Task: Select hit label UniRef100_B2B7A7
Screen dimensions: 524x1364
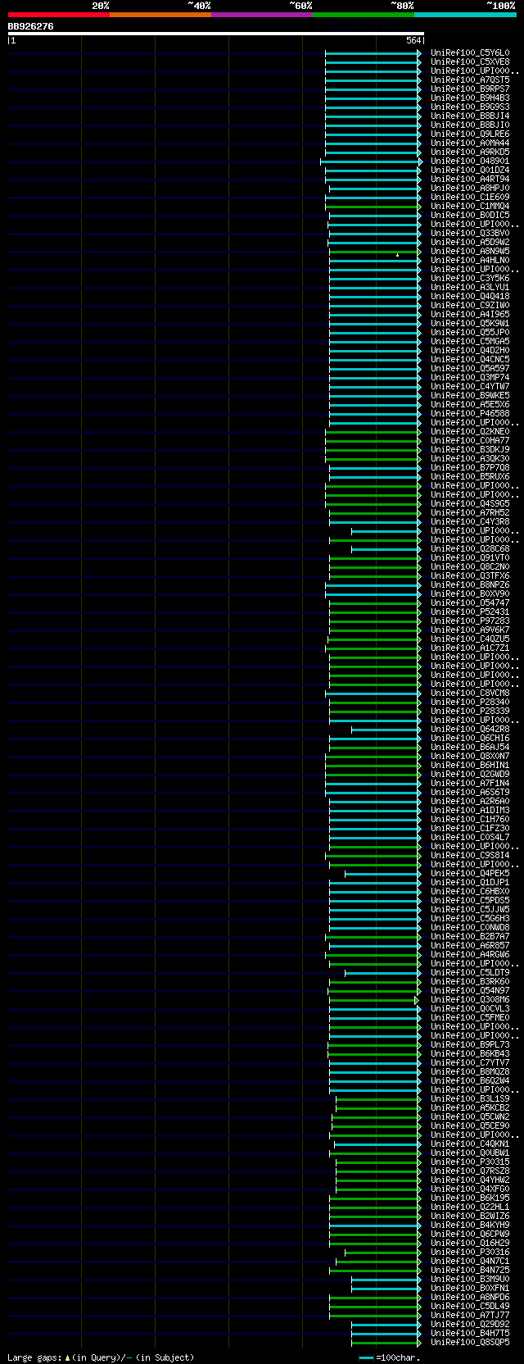Action: [x=470, y=936]
